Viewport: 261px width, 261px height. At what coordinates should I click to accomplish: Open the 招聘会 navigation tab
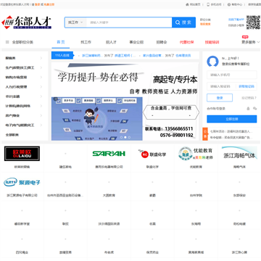coord(162,42)
